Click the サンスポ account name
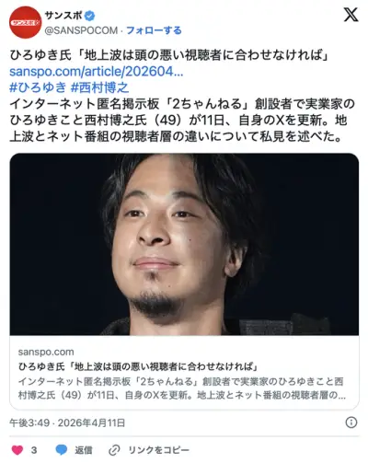This screenshot has height=463, width=368. click(63, 16)
